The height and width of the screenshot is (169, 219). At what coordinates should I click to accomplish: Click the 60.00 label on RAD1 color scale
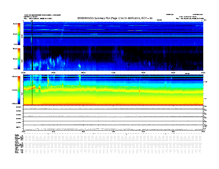(x=15, y=49)
